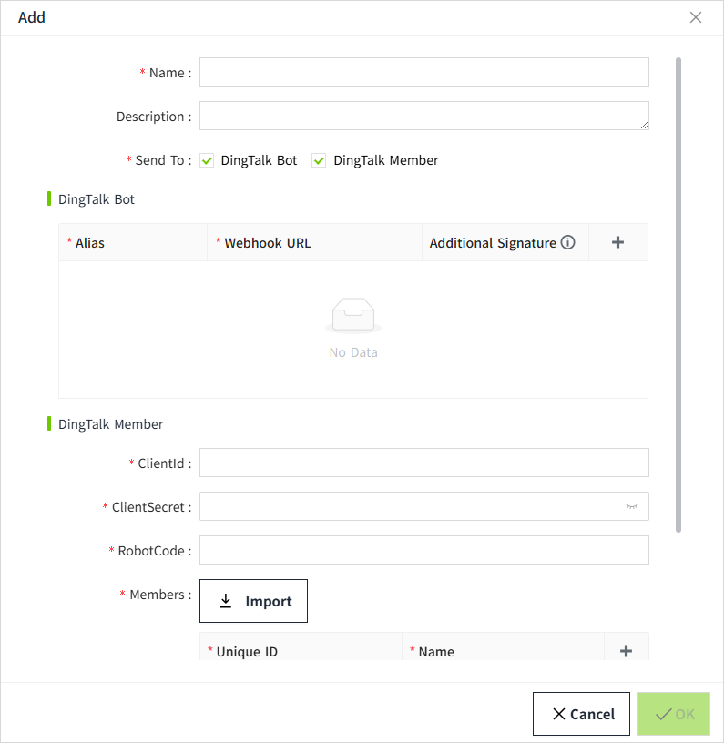Click the ClientSecret password field
This screenshot has width=724, height=743.
[x=410, y=506]
